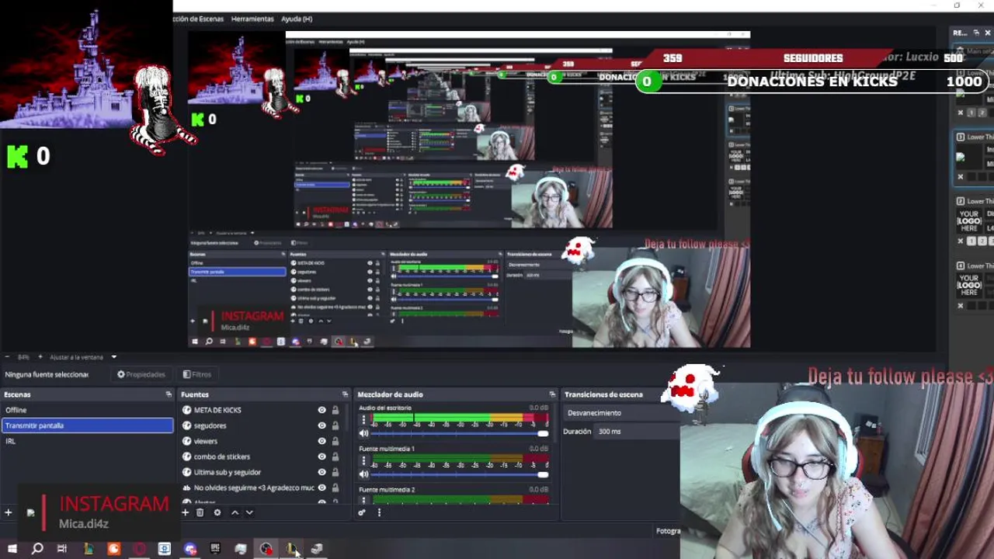Screen dimensions: 994x559
Task: Click the Duración 300 ms field
Action: click(638, 431)
